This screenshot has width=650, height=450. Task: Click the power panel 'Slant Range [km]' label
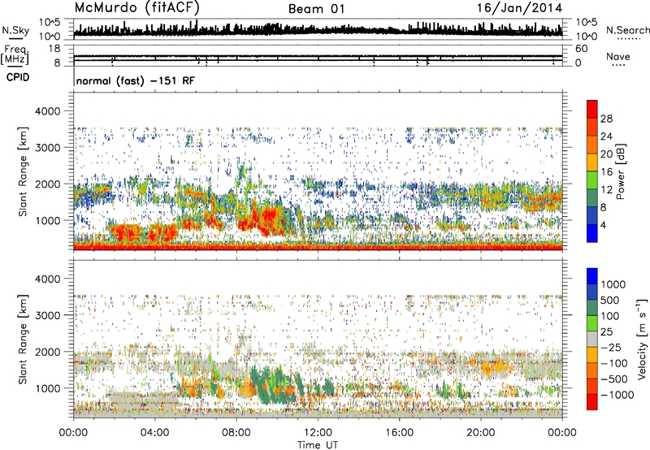(23, 171)
